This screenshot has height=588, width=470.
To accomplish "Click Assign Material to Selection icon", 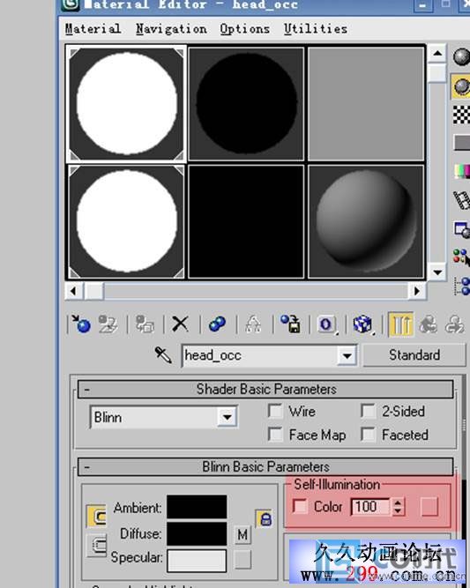I will [x=145, y=324].
